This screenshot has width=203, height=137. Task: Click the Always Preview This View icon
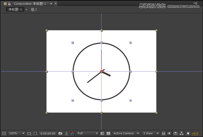click(x=4, y=133)
